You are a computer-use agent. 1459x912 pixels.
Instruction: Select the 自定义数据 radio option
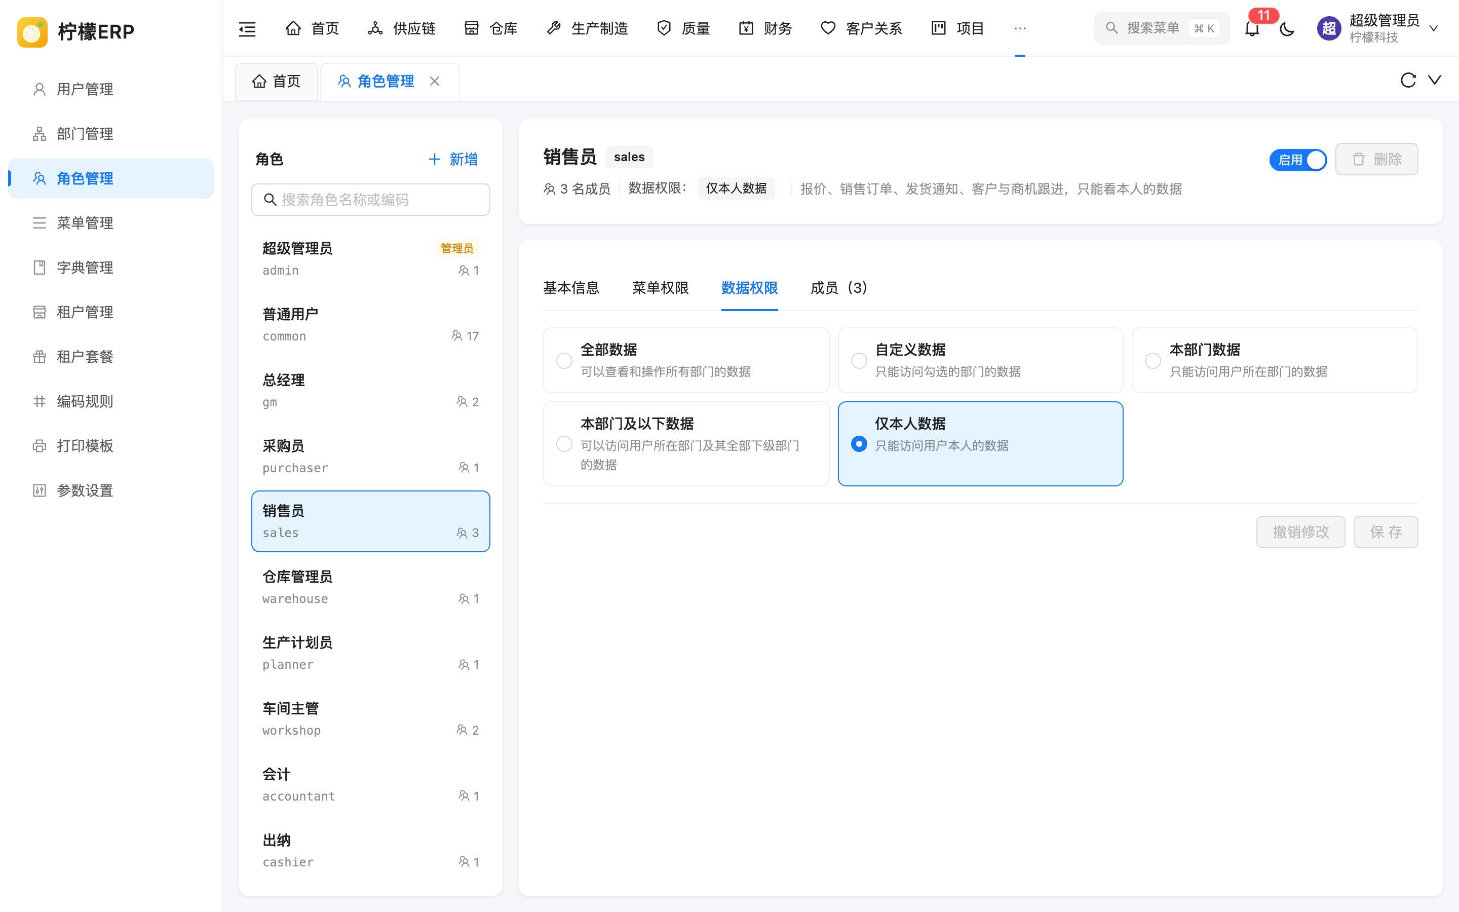[x=859, y=361]
